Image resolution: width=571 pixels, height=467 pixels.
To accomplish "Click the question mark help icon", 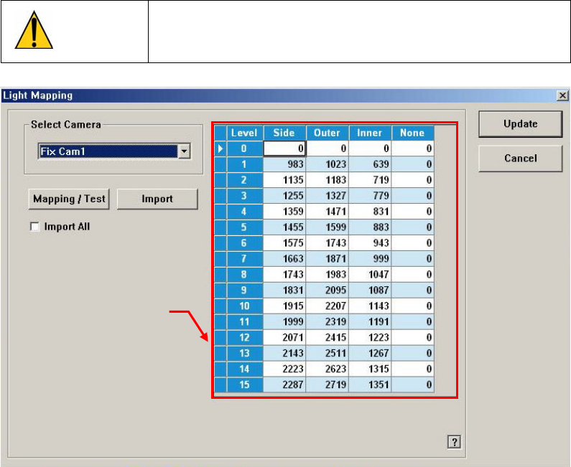I will (453, 443).
